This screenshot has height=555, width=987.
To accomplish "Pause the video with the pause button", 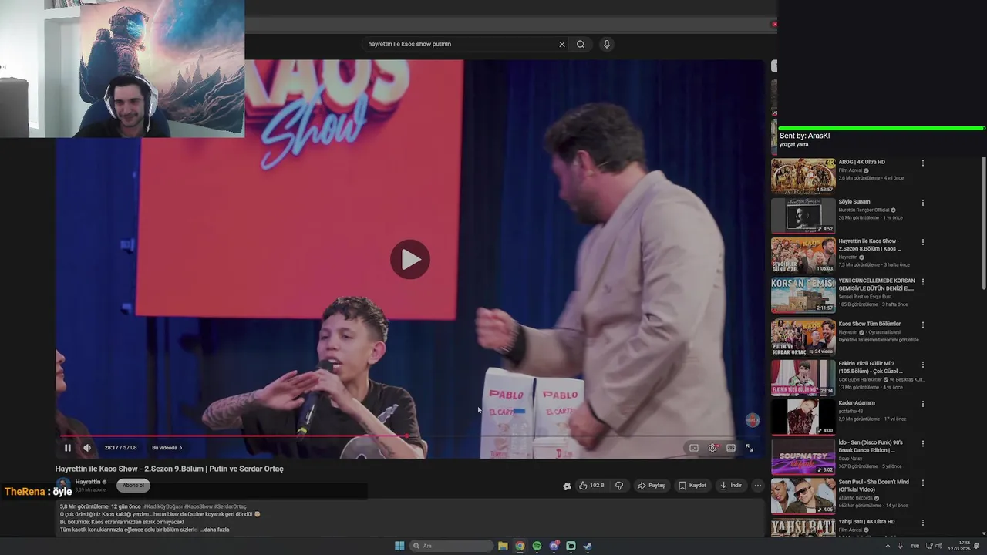I will (68, 448).
